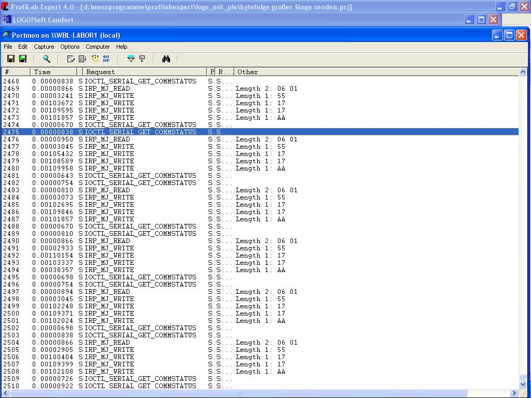Image resolution: width=531 pixels, height=398 pixels.
Task: Toggle clock time display alarm-clock icon
Action: tap(95, 59)
